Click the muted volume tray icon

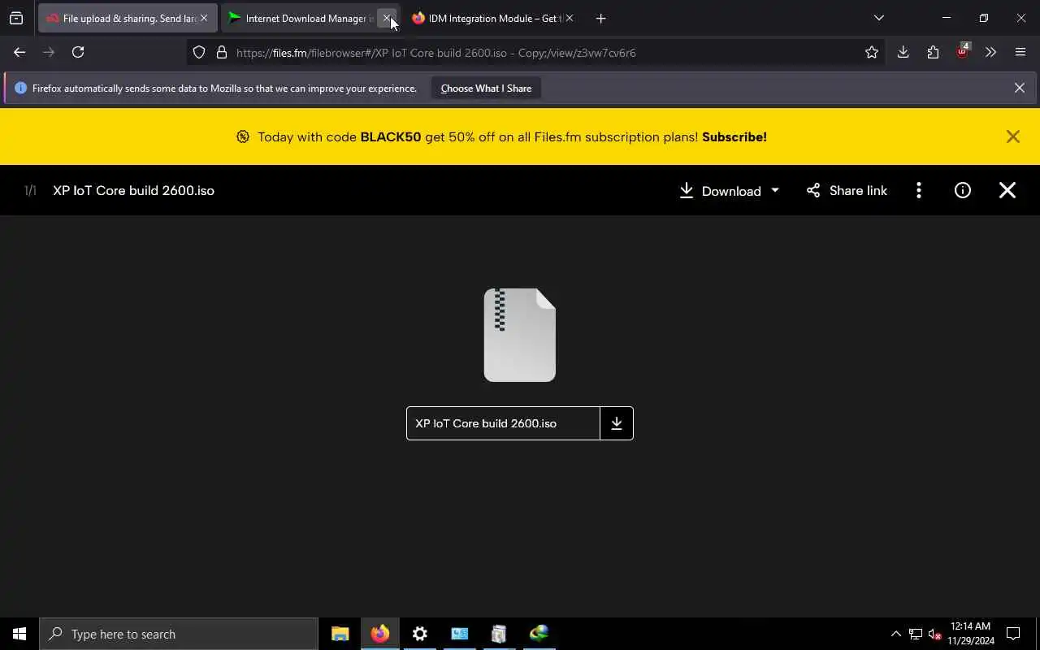[935, 634]
